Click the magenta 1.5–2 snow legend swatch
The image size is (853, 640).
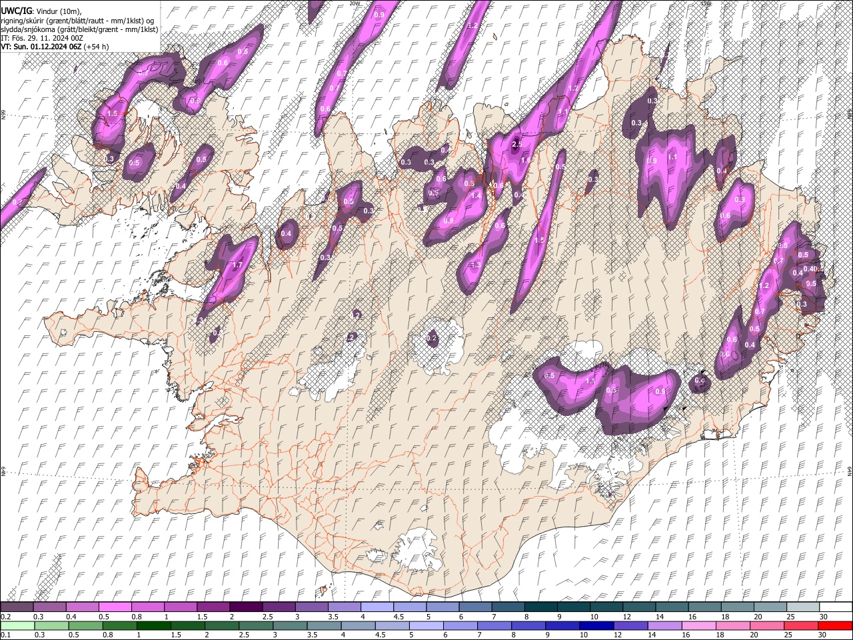click(213, 607)
